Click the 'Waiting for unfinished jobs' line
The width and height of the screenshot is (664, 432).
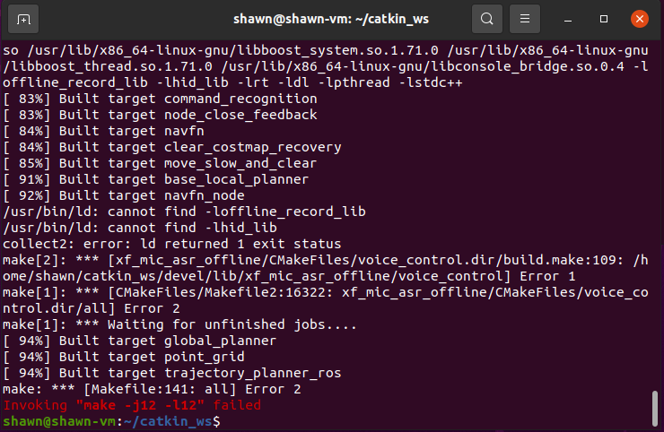pos(180,324)
